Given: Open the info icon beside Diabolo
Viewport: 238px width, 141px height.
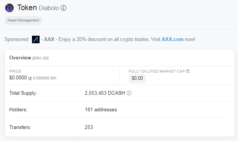Looking at the screenshot, I should pos(63,8).
